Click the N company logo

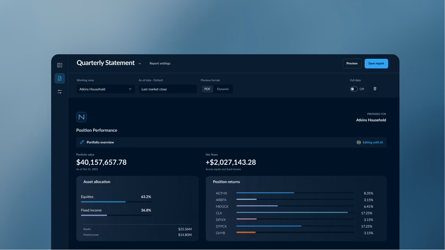click(x=81, y=117)
